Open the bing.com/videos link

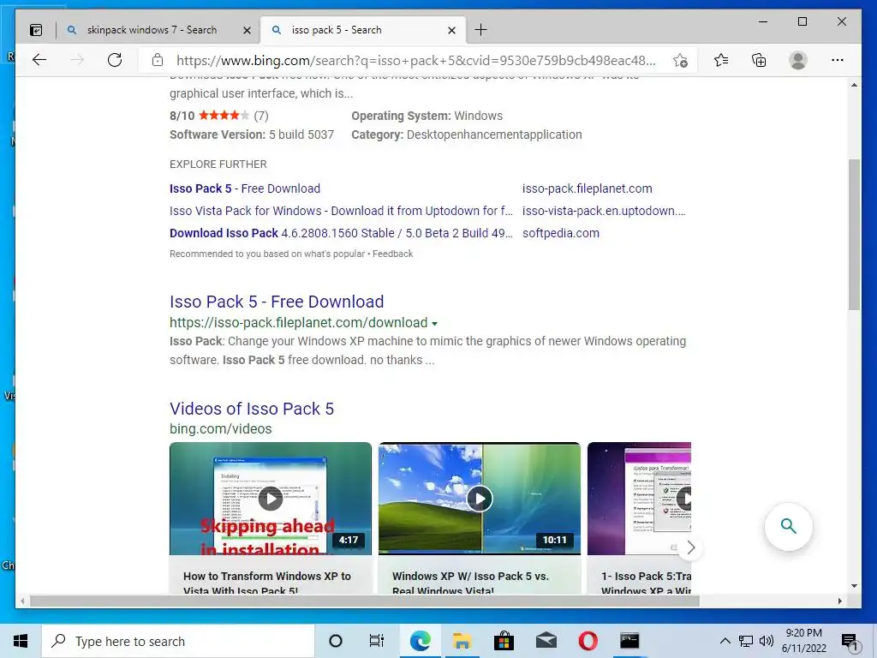[x=220, y=428]
